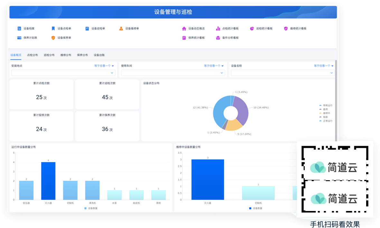Viewport: 380px width, 228px height.
Task: Switch to the 保养分布 tab
Action: (x=82, y=55)
